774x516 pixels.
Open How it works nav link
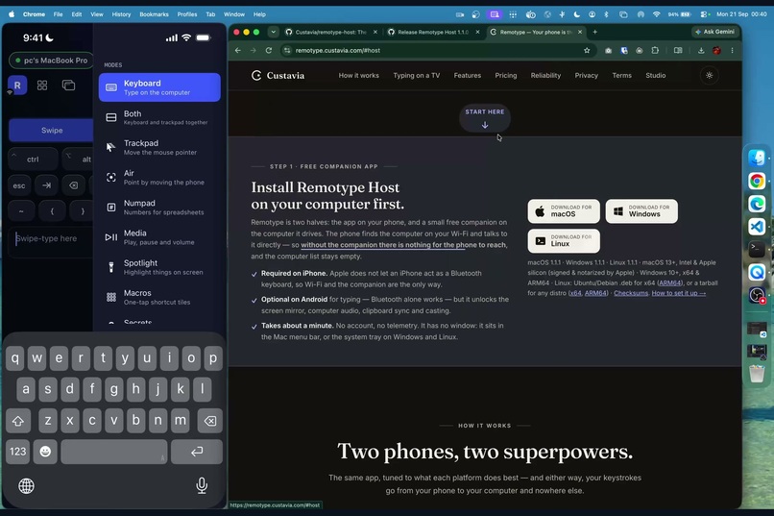[359, 76]
